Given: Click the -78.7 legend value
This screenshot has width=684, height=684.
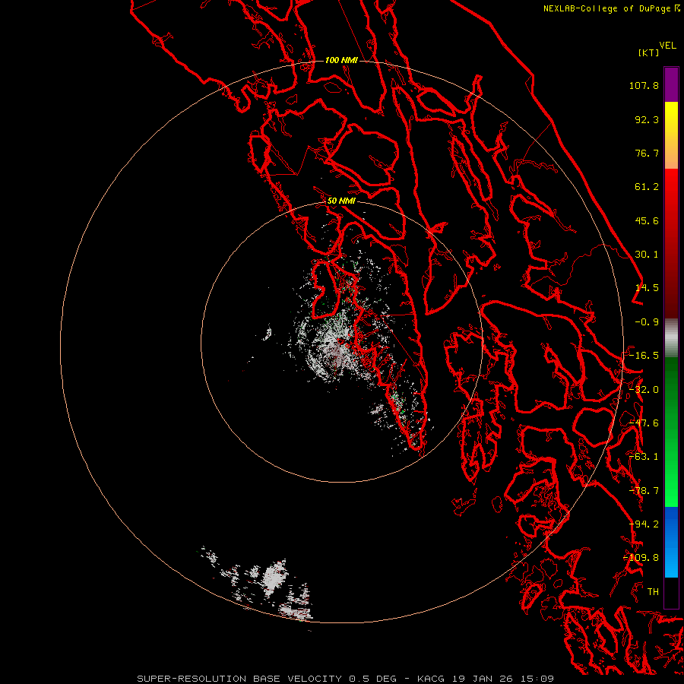Looking at the screenshot, I should point(644,491).
